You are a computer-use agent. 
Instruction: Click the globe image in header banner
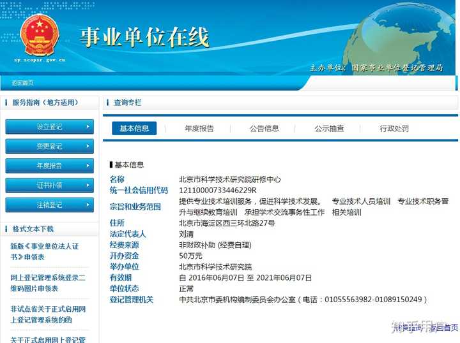tap(399, 38)
